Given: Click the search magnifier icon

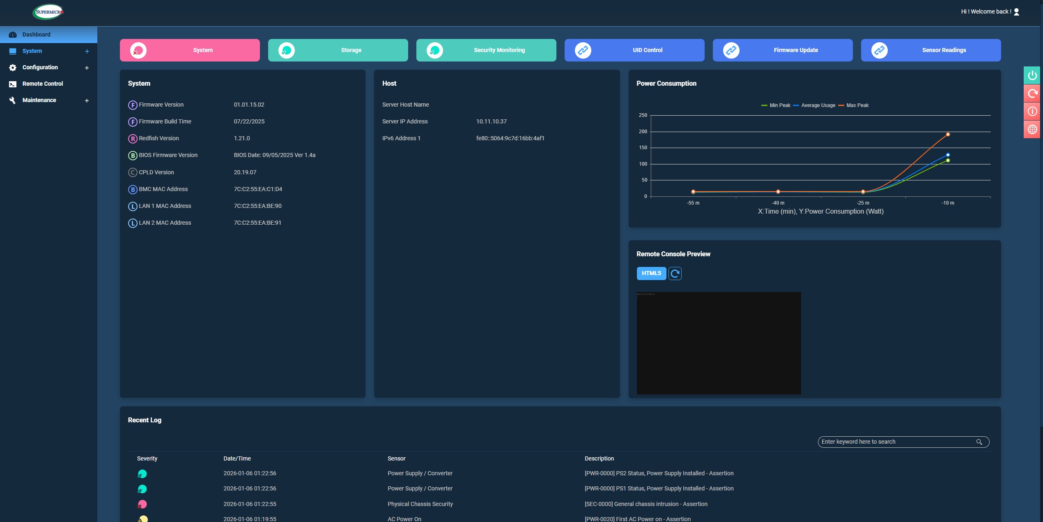Looking at the screenshot, I should [x=979, y=442].
